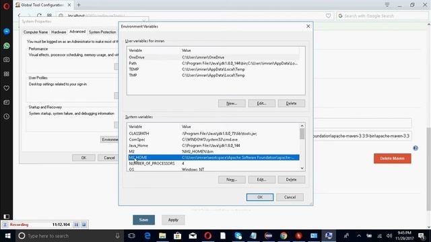Open Windows Start menu
This screenshot has width=431, height=242.
tap(7, 236)
